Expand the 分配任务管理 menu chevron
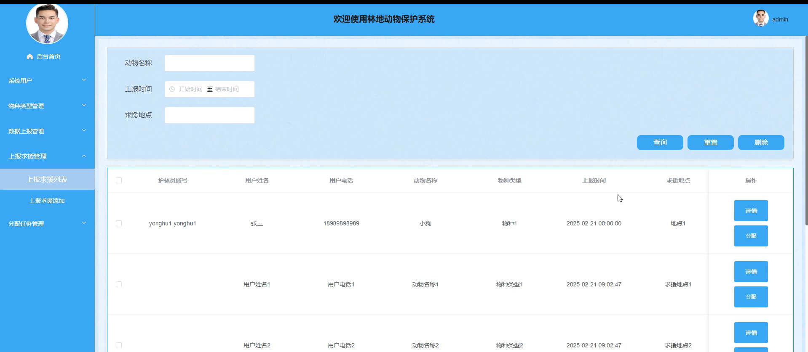The height and width of the screenshot is (352, 808). (x=84, y=223)
